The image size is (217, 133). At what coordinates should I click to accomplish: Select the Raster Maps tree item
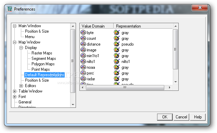(x=42, y=53)
